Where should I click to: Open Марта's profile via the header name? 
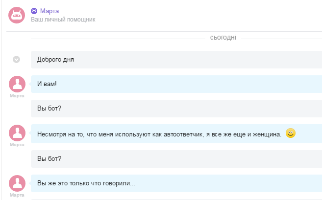click(x=50, y=11)
